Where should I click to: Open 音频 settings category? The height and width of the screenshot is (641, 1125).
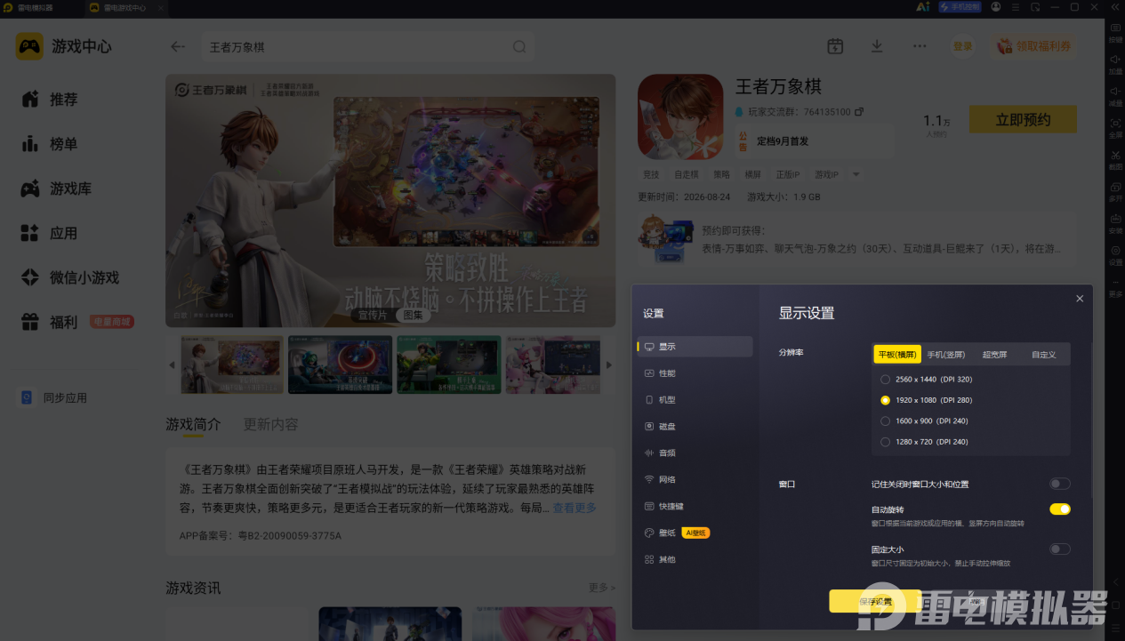pyautogui.click(x=695, y=453)
